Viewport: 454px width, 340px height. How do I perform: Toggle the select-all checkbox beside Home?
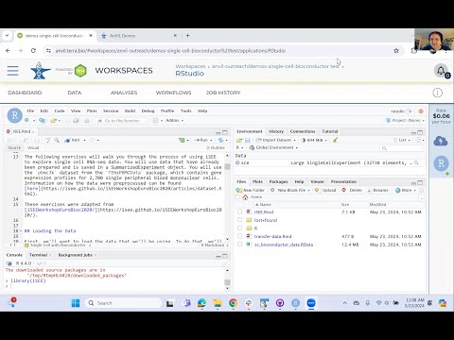click(x=237, y=197)
